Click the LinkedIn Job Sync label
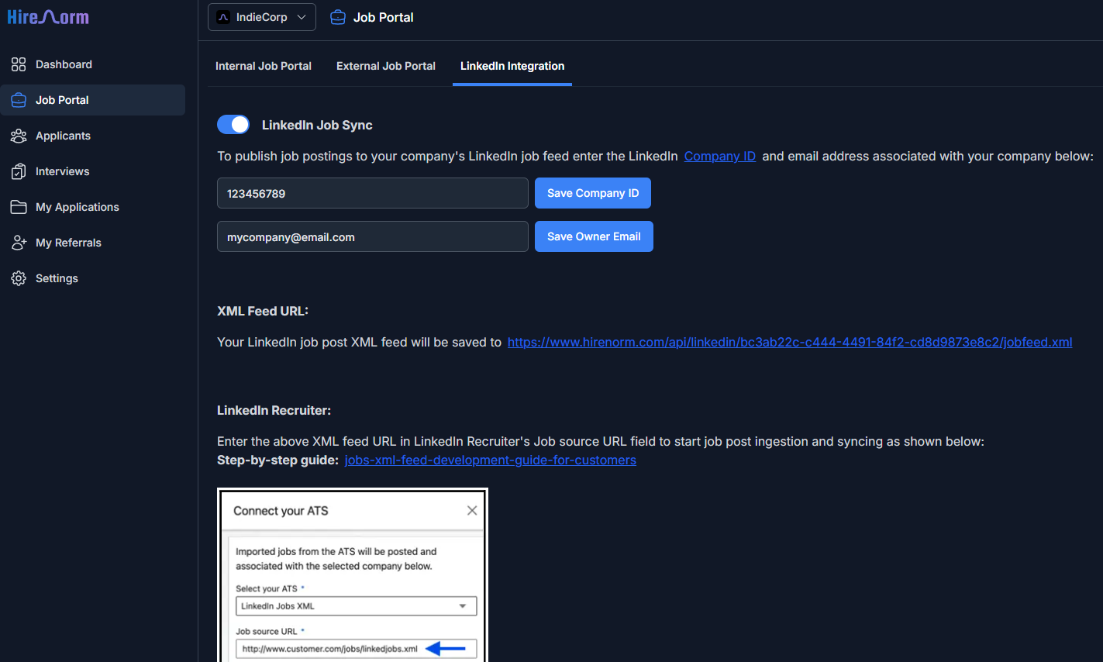Viewport: 1103px width, 662px height. tap(317, 125)
